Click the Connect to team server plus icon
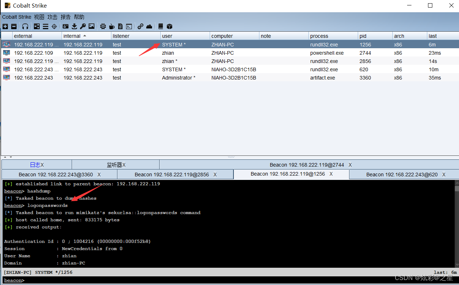The height and width of the screenshot is (285, 459). click(x=5, y=26)
